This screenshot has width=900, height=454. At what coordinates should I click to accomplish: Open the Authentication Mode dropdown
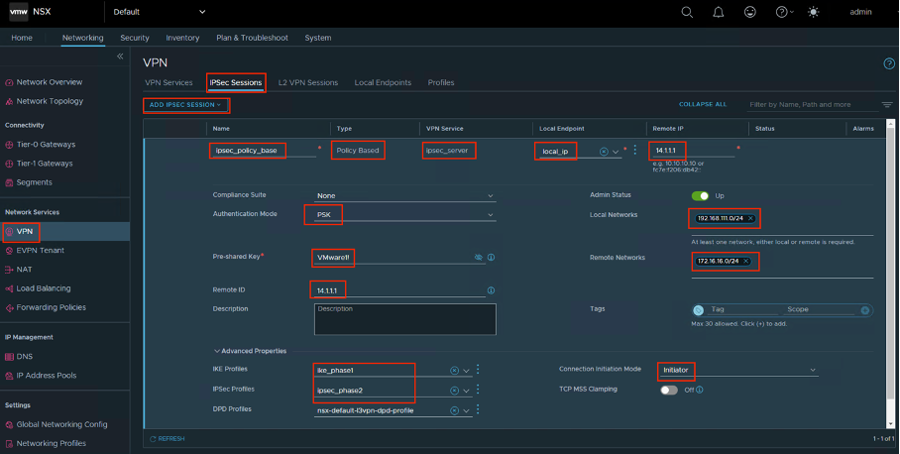pos(404,214)
